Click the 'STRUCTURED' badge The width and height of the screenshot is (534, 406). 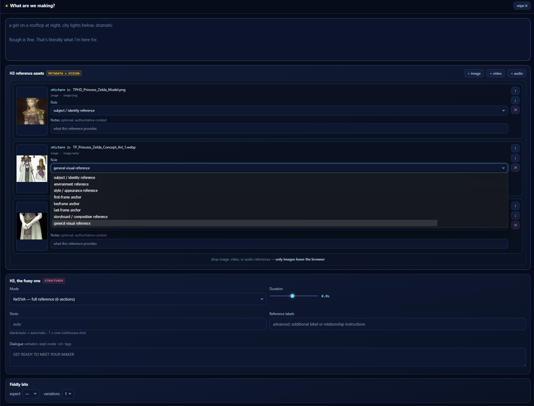(54, 281)
